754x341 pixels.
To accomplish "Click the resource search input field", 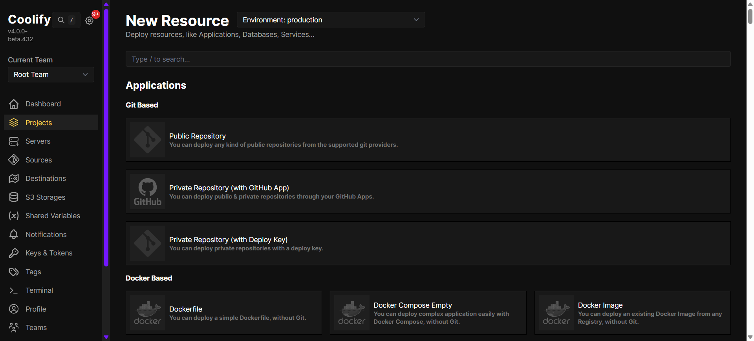I will tap(428, 59).
